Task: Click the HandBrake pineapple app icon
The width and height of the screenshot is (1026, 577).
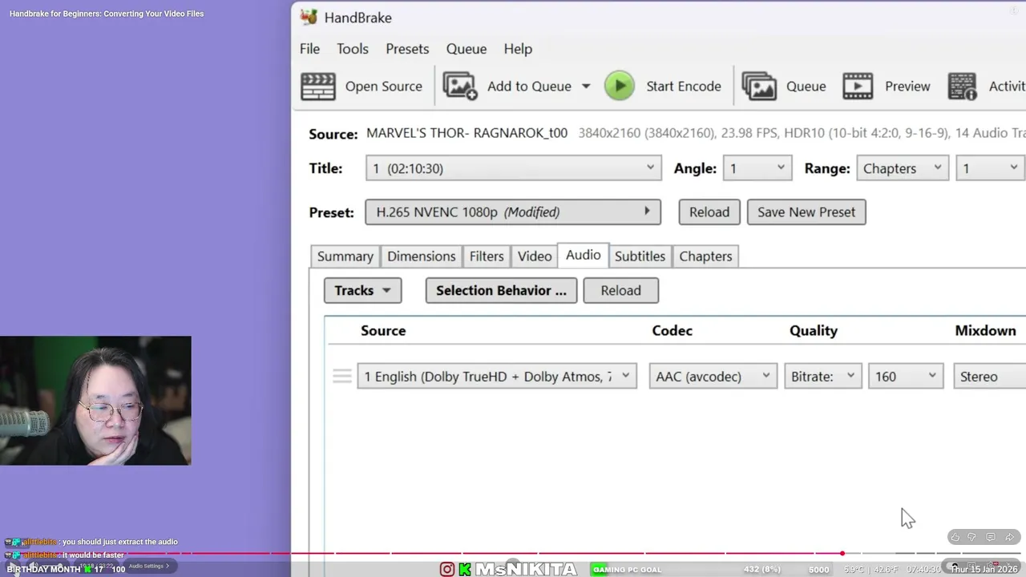Action: click(308, 17)
